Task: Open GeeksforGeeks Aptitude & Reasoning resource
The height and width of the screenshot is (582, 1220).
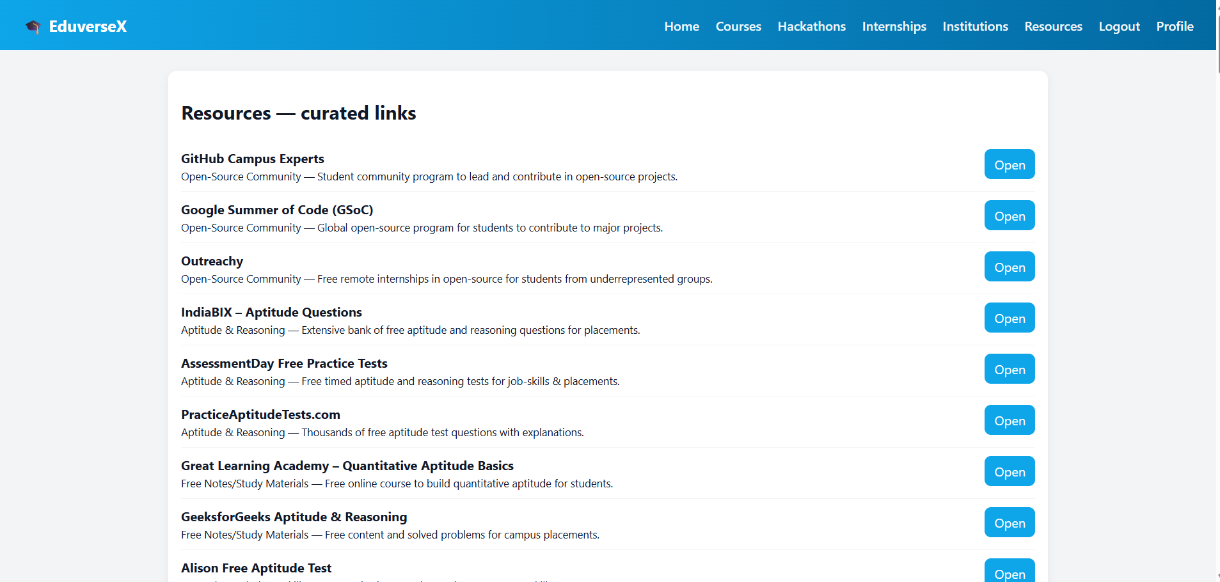Action: pos(1010,523)
